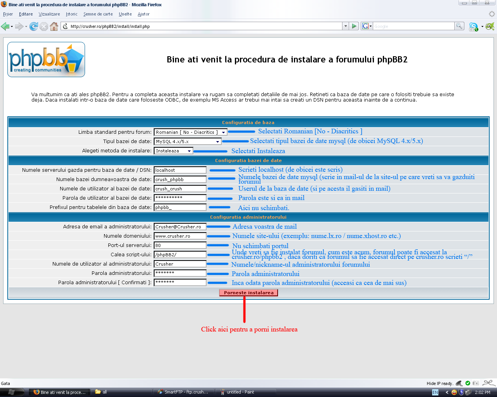Switch to the 'all' folder taskbar button
Image resolution: width=497 pixels, height=397 pixels.
(x=122, y=392)
